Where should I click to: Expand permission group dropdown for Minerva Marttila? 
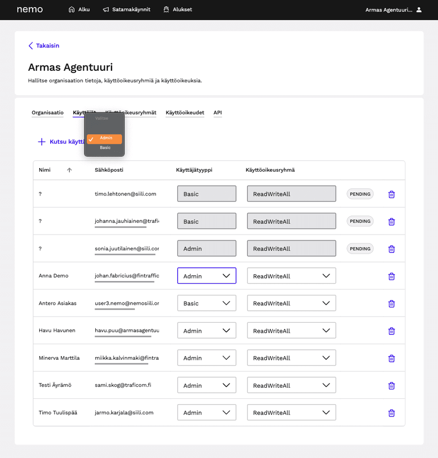pos(291,358)
